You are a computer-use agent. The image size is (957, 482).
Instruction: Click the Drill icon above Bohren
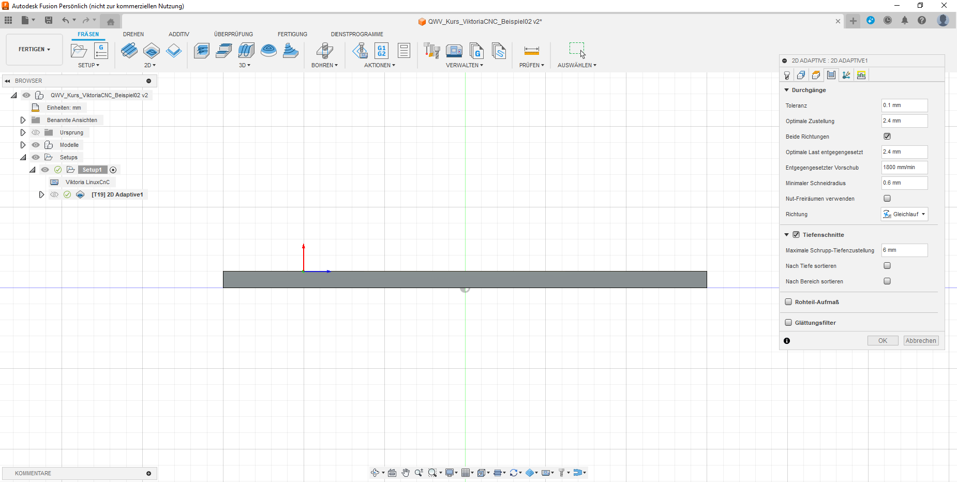click(324, 51)
